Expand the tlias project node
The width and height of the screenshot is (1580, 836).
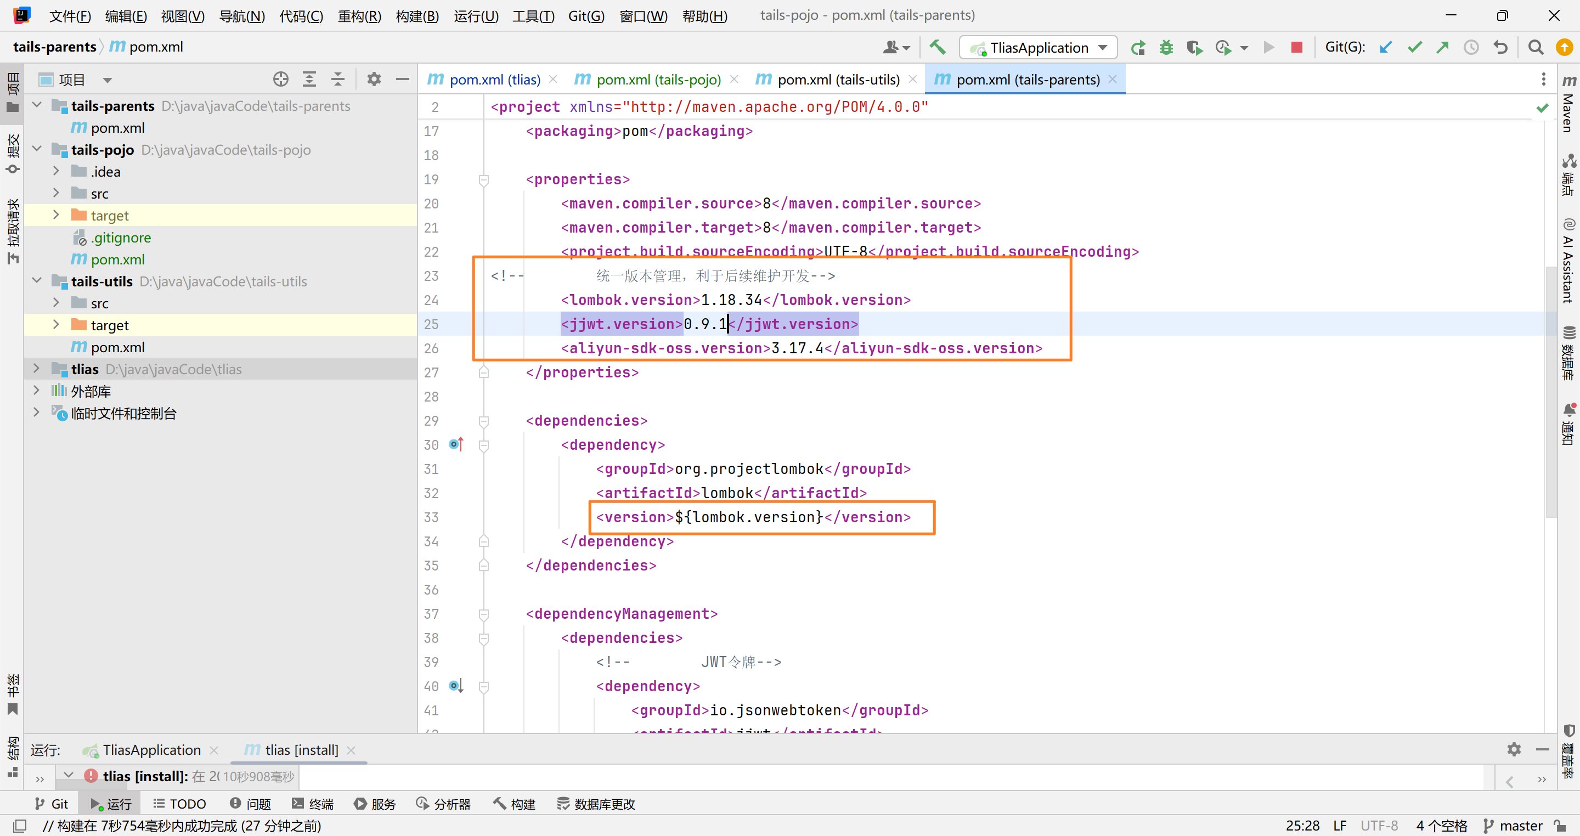[x=37, y=369]
